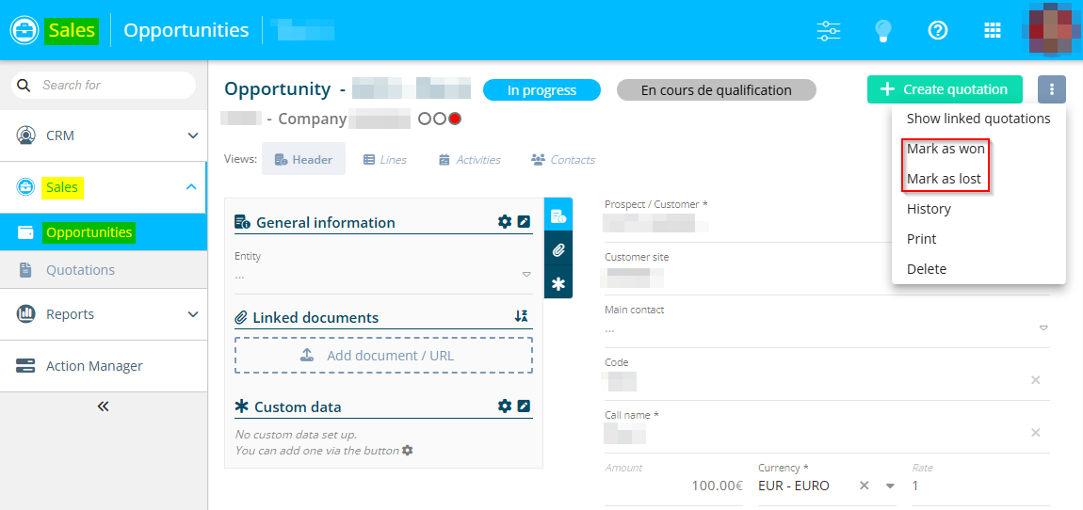Image resolution: width=1083 pixels, height=510 pixels.
Task: Select the red priority circle
Action: pos(455,120)
